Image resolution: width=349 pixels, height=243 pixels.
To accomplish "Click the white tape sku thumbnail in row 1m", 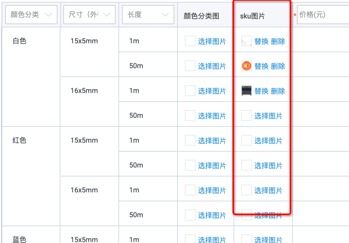I will [x=246, y=41].
